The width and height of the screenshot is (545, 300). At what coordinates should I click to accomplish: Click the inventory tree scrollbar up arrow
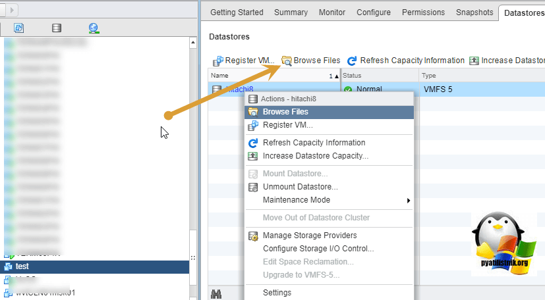pyautogui.click(x=193, y=43)
